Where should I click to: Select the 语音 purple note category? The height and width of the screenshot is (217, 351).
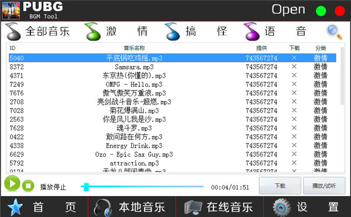tap(275, 32)
